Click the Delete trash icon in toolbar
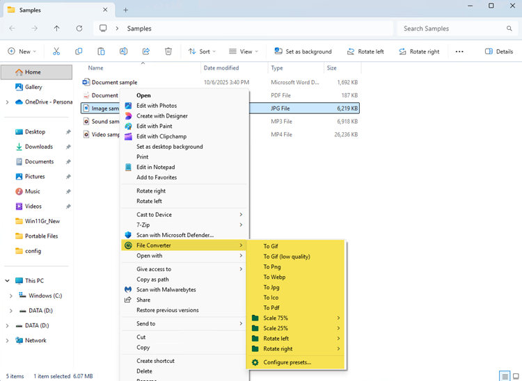This screenshot has height=381, width=522. click(168, 51)
